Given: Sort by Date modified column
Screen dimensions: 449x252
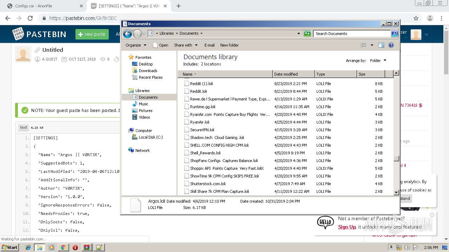Looking at the screenshot, I should (x=294, y=74).
